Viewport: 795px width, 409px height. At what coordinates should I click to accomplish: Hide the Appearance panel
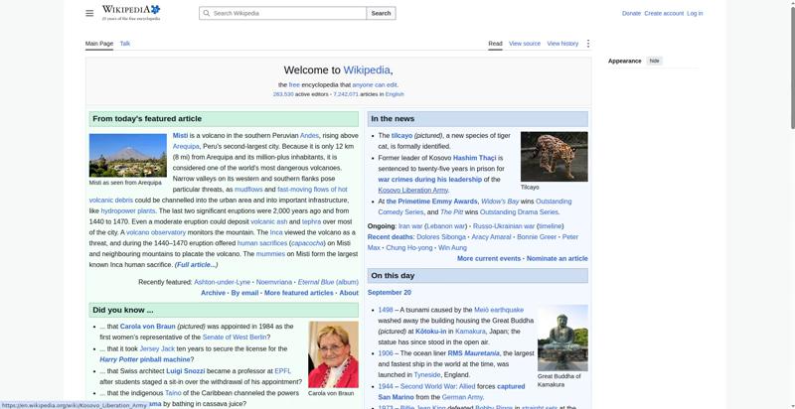[x=655, y=61]
